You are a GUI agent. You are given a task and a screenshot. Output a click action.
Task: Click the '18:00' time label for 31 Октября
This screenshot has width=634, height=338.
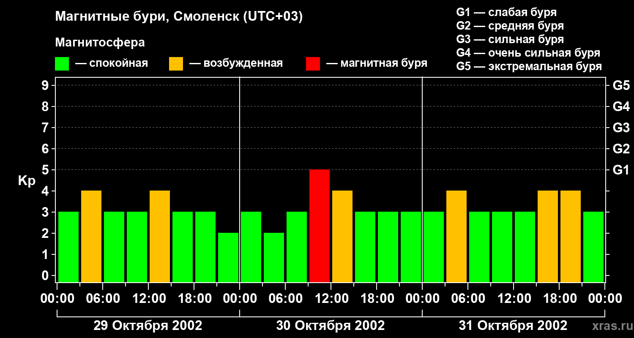click(x=559, y=298)
